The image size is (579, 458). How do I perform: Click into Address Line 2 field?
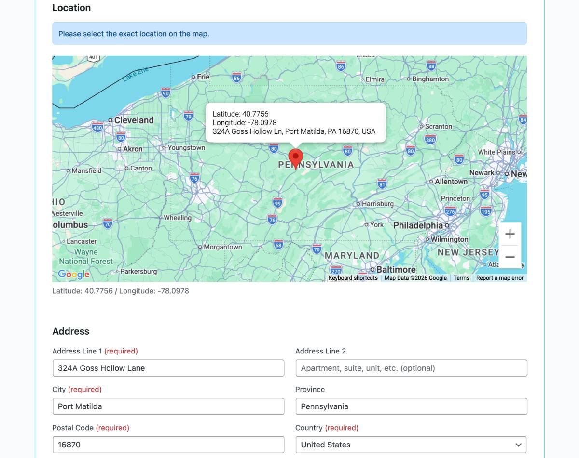[411, 368]
